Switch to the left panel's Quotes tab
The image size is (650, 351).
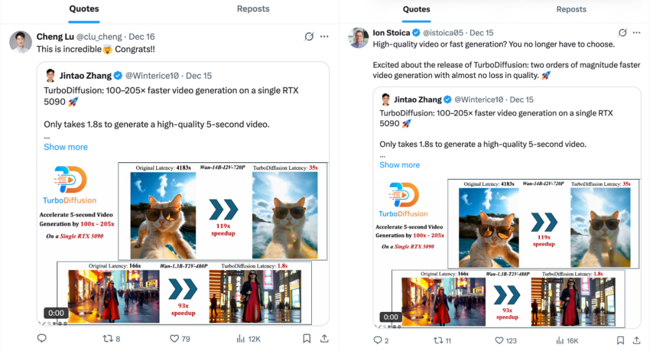coord(84,9)
